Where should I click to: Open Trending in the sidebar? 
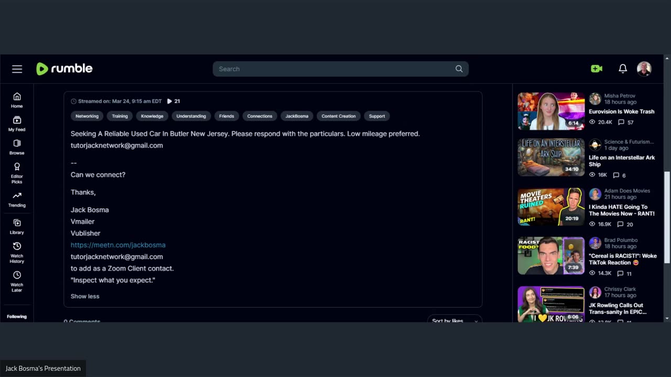17,199
